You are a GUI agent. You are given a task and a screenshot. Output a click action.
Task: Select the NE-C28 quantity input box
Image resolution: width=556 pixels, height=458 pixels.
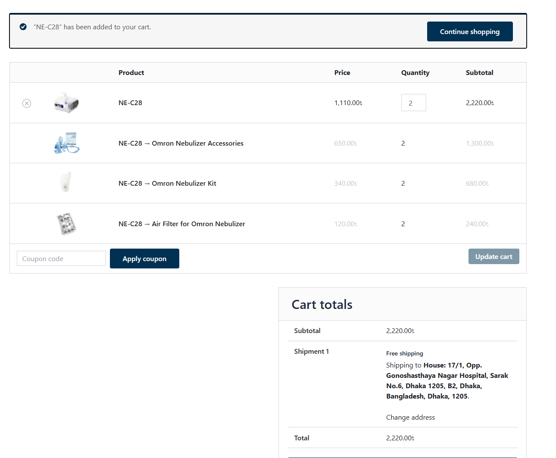point(413,103)
